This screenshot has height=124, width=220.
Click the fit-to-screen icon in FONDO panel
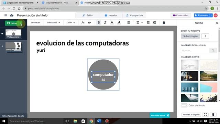pyautogui.click(x=206, y=115)
